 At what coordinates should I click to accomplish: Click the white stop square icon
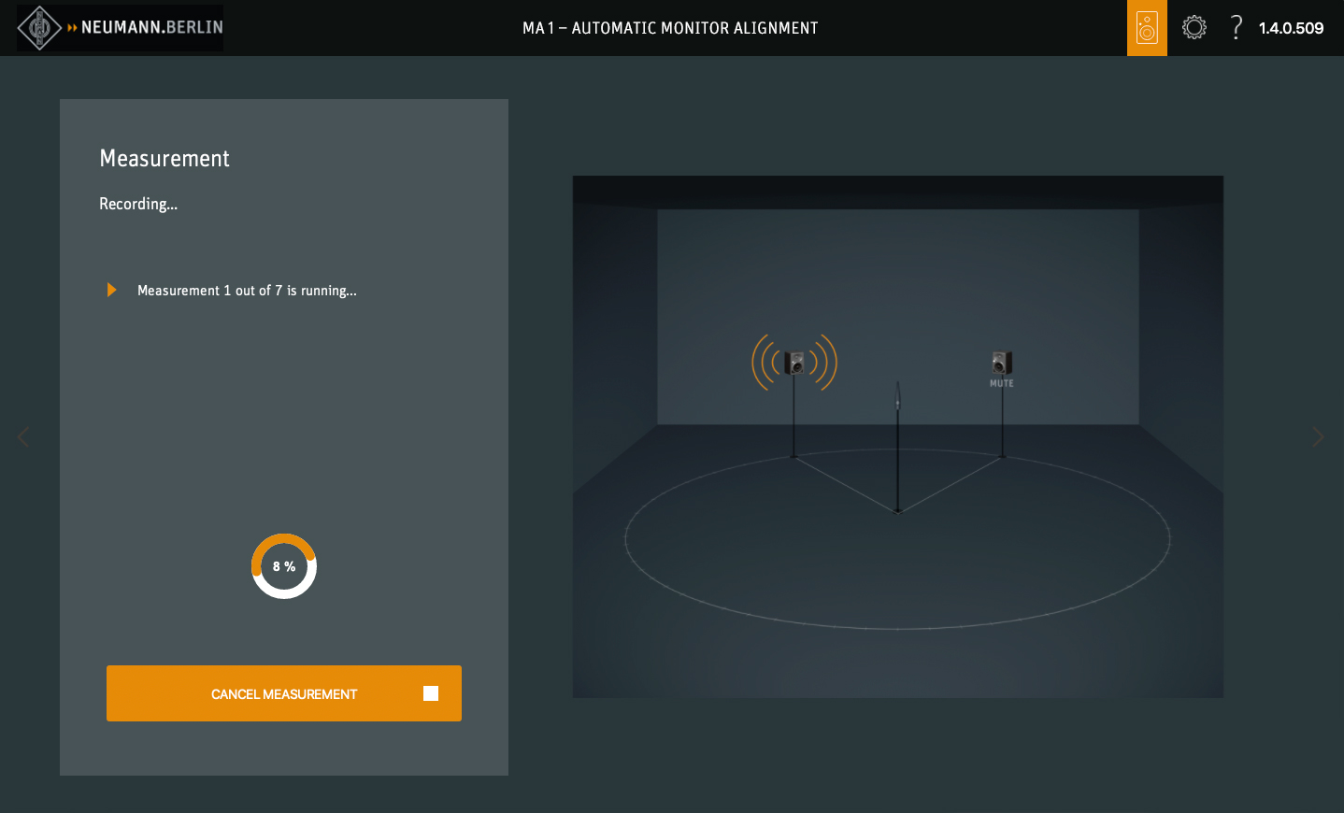point(431,693)
